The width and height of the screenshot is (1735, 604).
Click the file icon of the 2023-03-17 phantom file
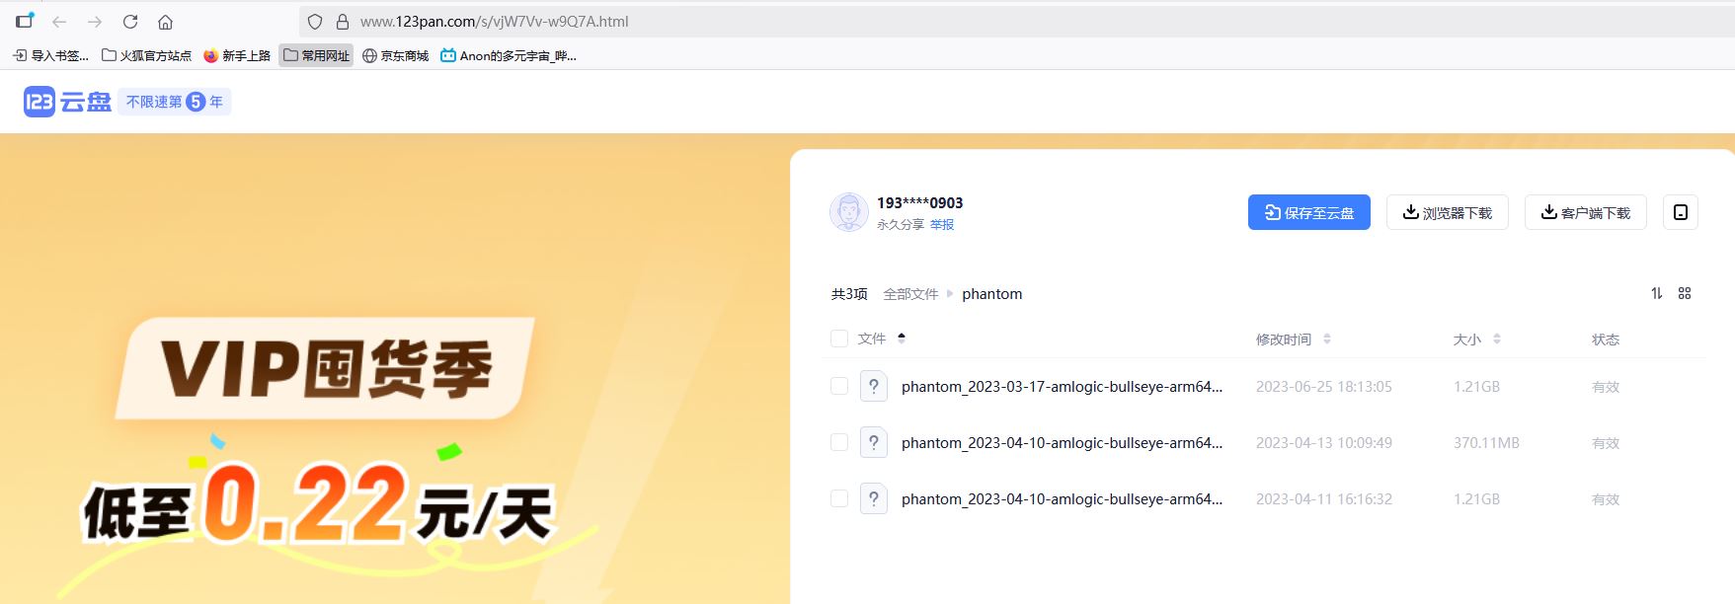point(874,386)
